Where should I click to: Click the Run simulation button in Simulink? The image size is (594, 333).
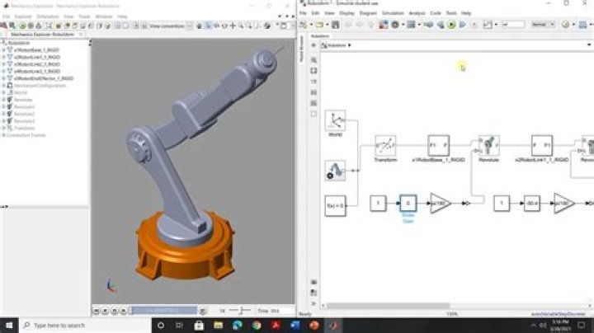(x=451, y=25)
